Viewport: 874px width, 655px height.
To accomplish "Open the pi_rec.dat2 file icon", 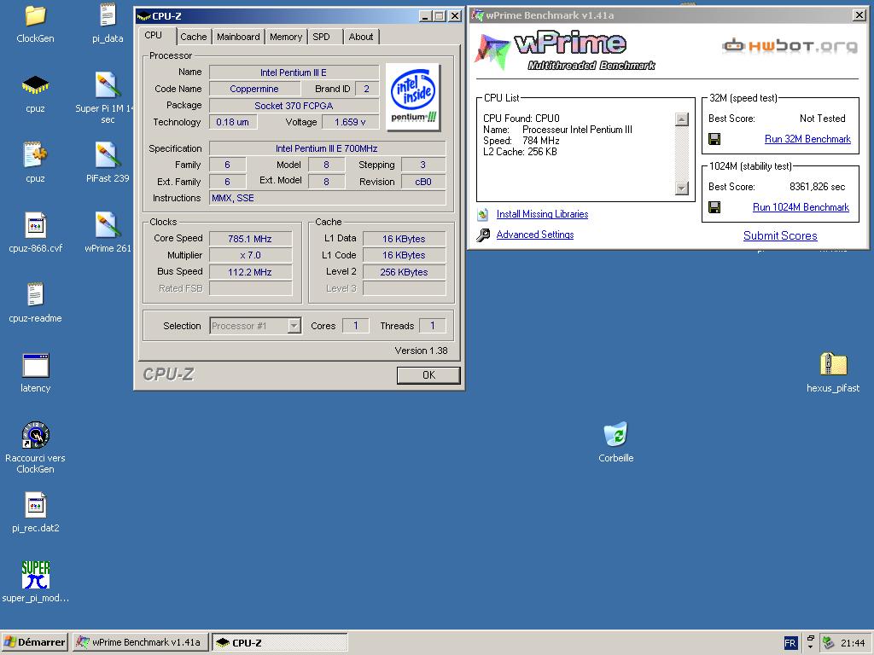I will click(35, 506).
